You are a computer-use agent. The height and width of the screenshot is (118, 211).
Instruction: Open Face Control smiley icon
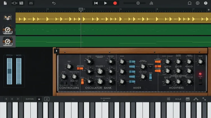(47, 99)
